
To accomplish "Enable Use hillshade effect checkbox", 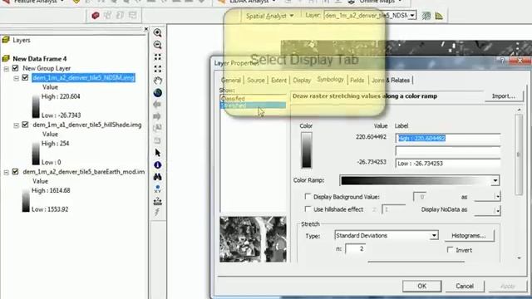I will click(308, 209).
